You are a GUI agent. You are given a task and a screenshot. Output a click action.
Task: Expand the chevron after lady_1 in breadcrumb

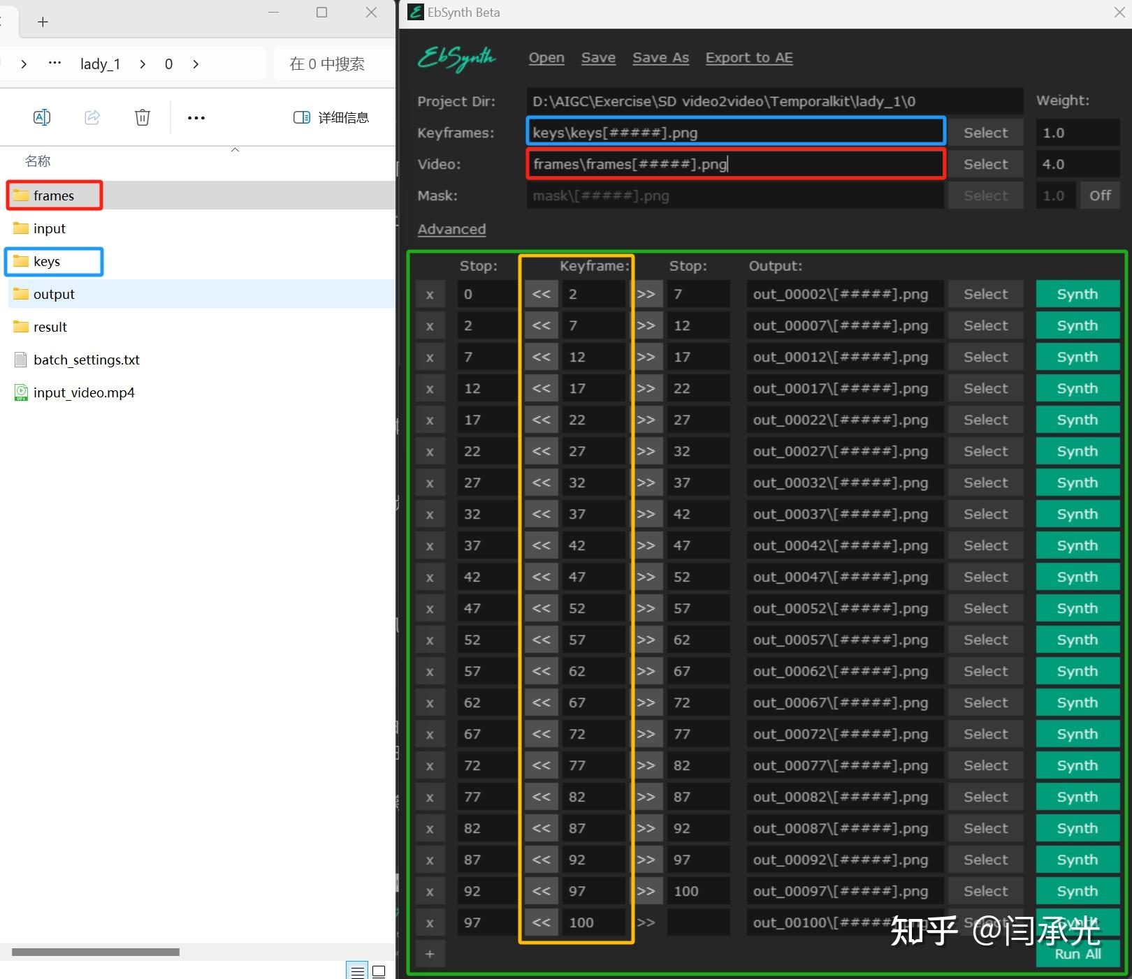coord(143,64)
